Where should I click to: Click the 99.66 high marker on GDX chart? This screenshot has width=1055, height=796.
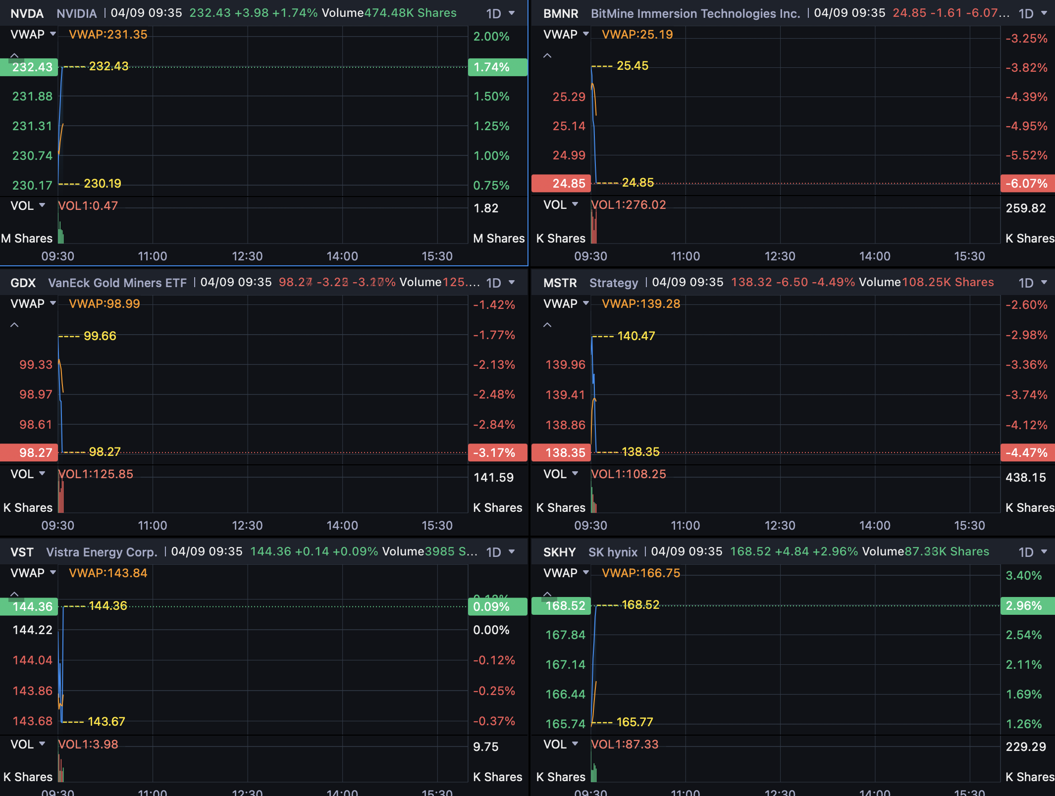pyautogui.click(x=100, y=336)
